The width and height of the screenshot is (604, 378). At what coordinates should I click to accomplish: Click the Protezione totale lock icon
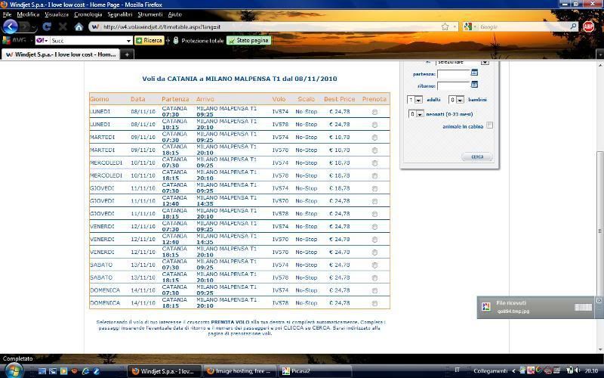176,40
